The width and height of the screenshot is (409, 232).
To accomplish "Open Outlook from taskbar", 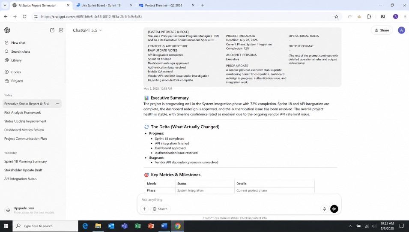I will coord(111,226).
